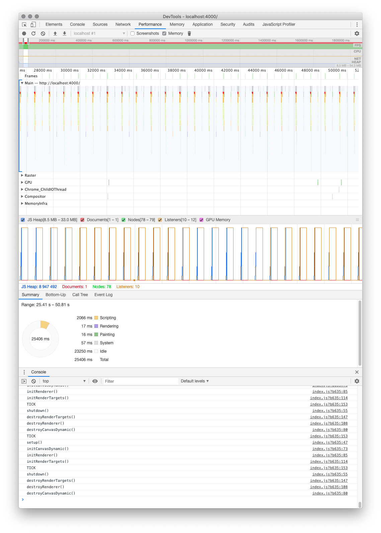
Task: Collapse the Main thread track
Action: click(22, 83)
